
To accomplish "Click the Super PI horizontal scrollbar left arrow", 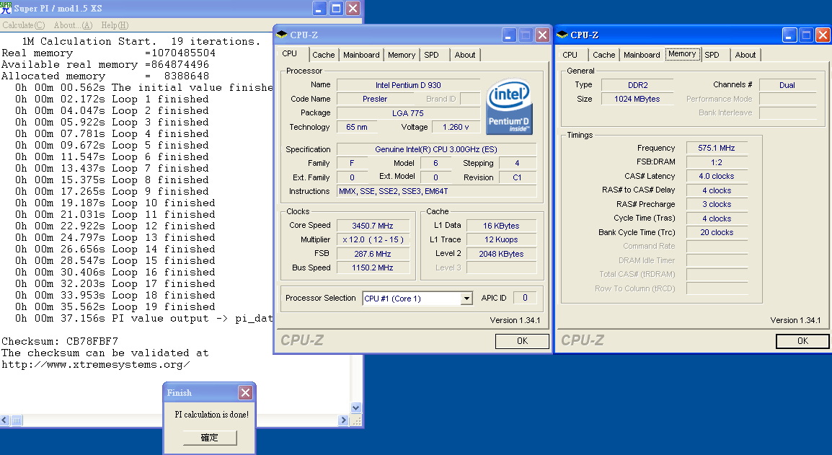I will tap(5, 420).
